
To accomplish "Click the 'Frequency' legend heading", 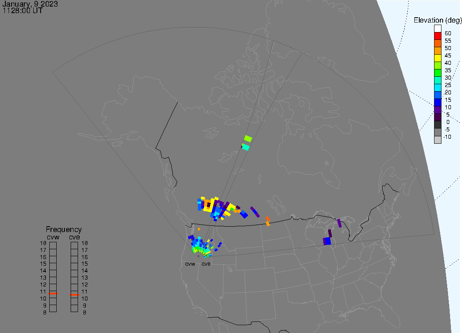I will pyautogui.click(x=64, y=229).
